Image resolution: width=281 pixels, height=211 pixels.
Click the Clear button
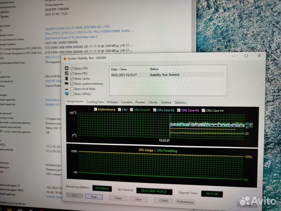(x=118, y=198)
